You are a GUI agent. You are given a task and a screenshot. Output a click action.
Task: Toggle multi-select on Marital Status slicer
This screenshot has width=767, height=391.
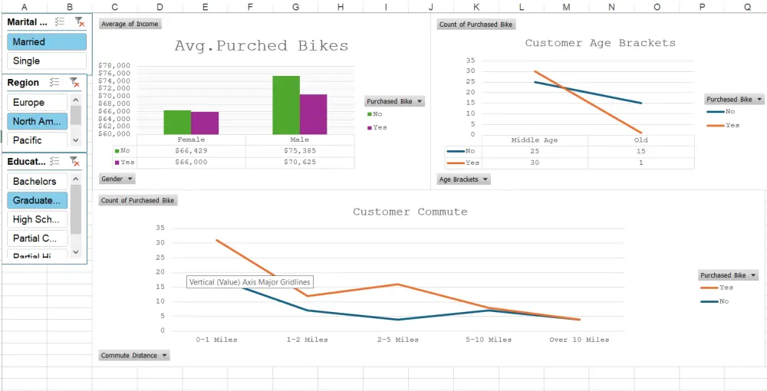[59, 22]
